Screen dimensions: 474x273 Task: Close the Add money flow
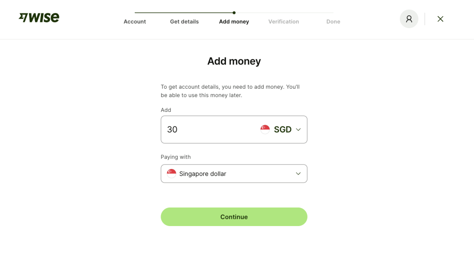[440, 19]
